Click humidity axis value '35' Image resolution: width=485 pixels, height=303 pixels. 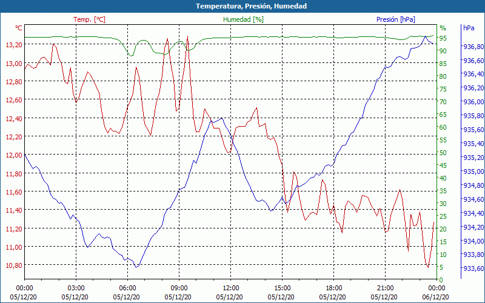click(x=443, y=191)
